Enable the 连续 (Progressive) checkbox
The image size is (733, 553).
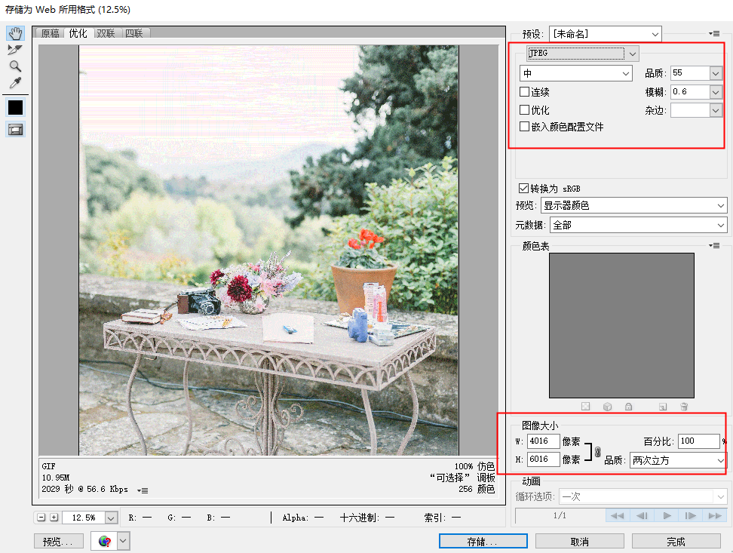(525, 92)
